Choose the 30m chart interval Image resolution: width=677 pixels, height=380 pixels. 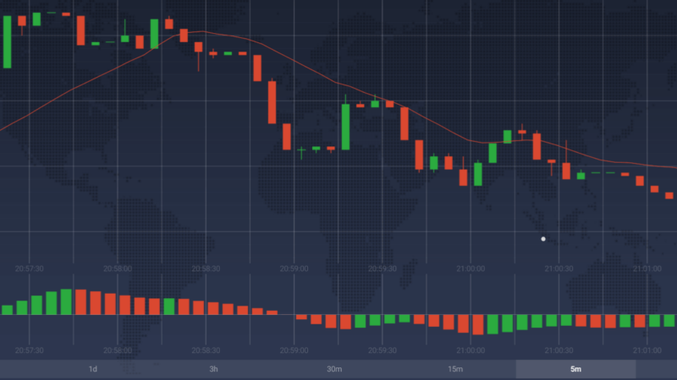point(334,369)
